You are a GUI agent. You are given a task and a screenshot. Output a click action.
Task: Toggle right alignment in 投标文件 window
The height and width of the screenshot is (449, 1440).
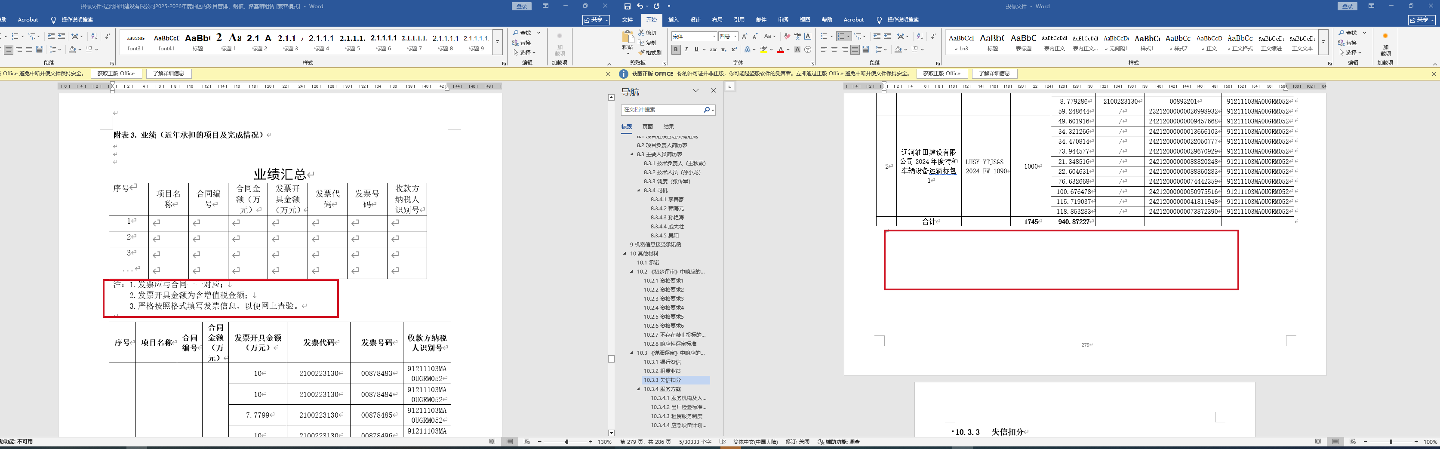pyautogui.click(x=845, y=50)
